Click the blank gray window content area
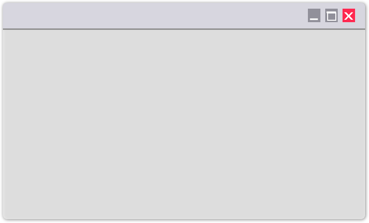Screen dimensions: 369x223 pyautogui.click(x=184, y=124)
